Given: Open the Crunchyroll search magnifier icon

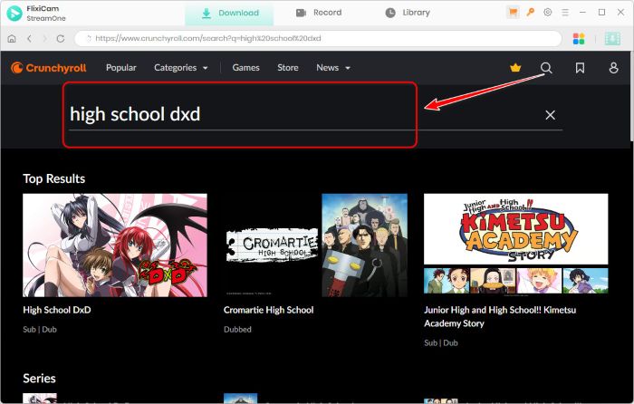Looking at the screenshot, I should (546, 68).
